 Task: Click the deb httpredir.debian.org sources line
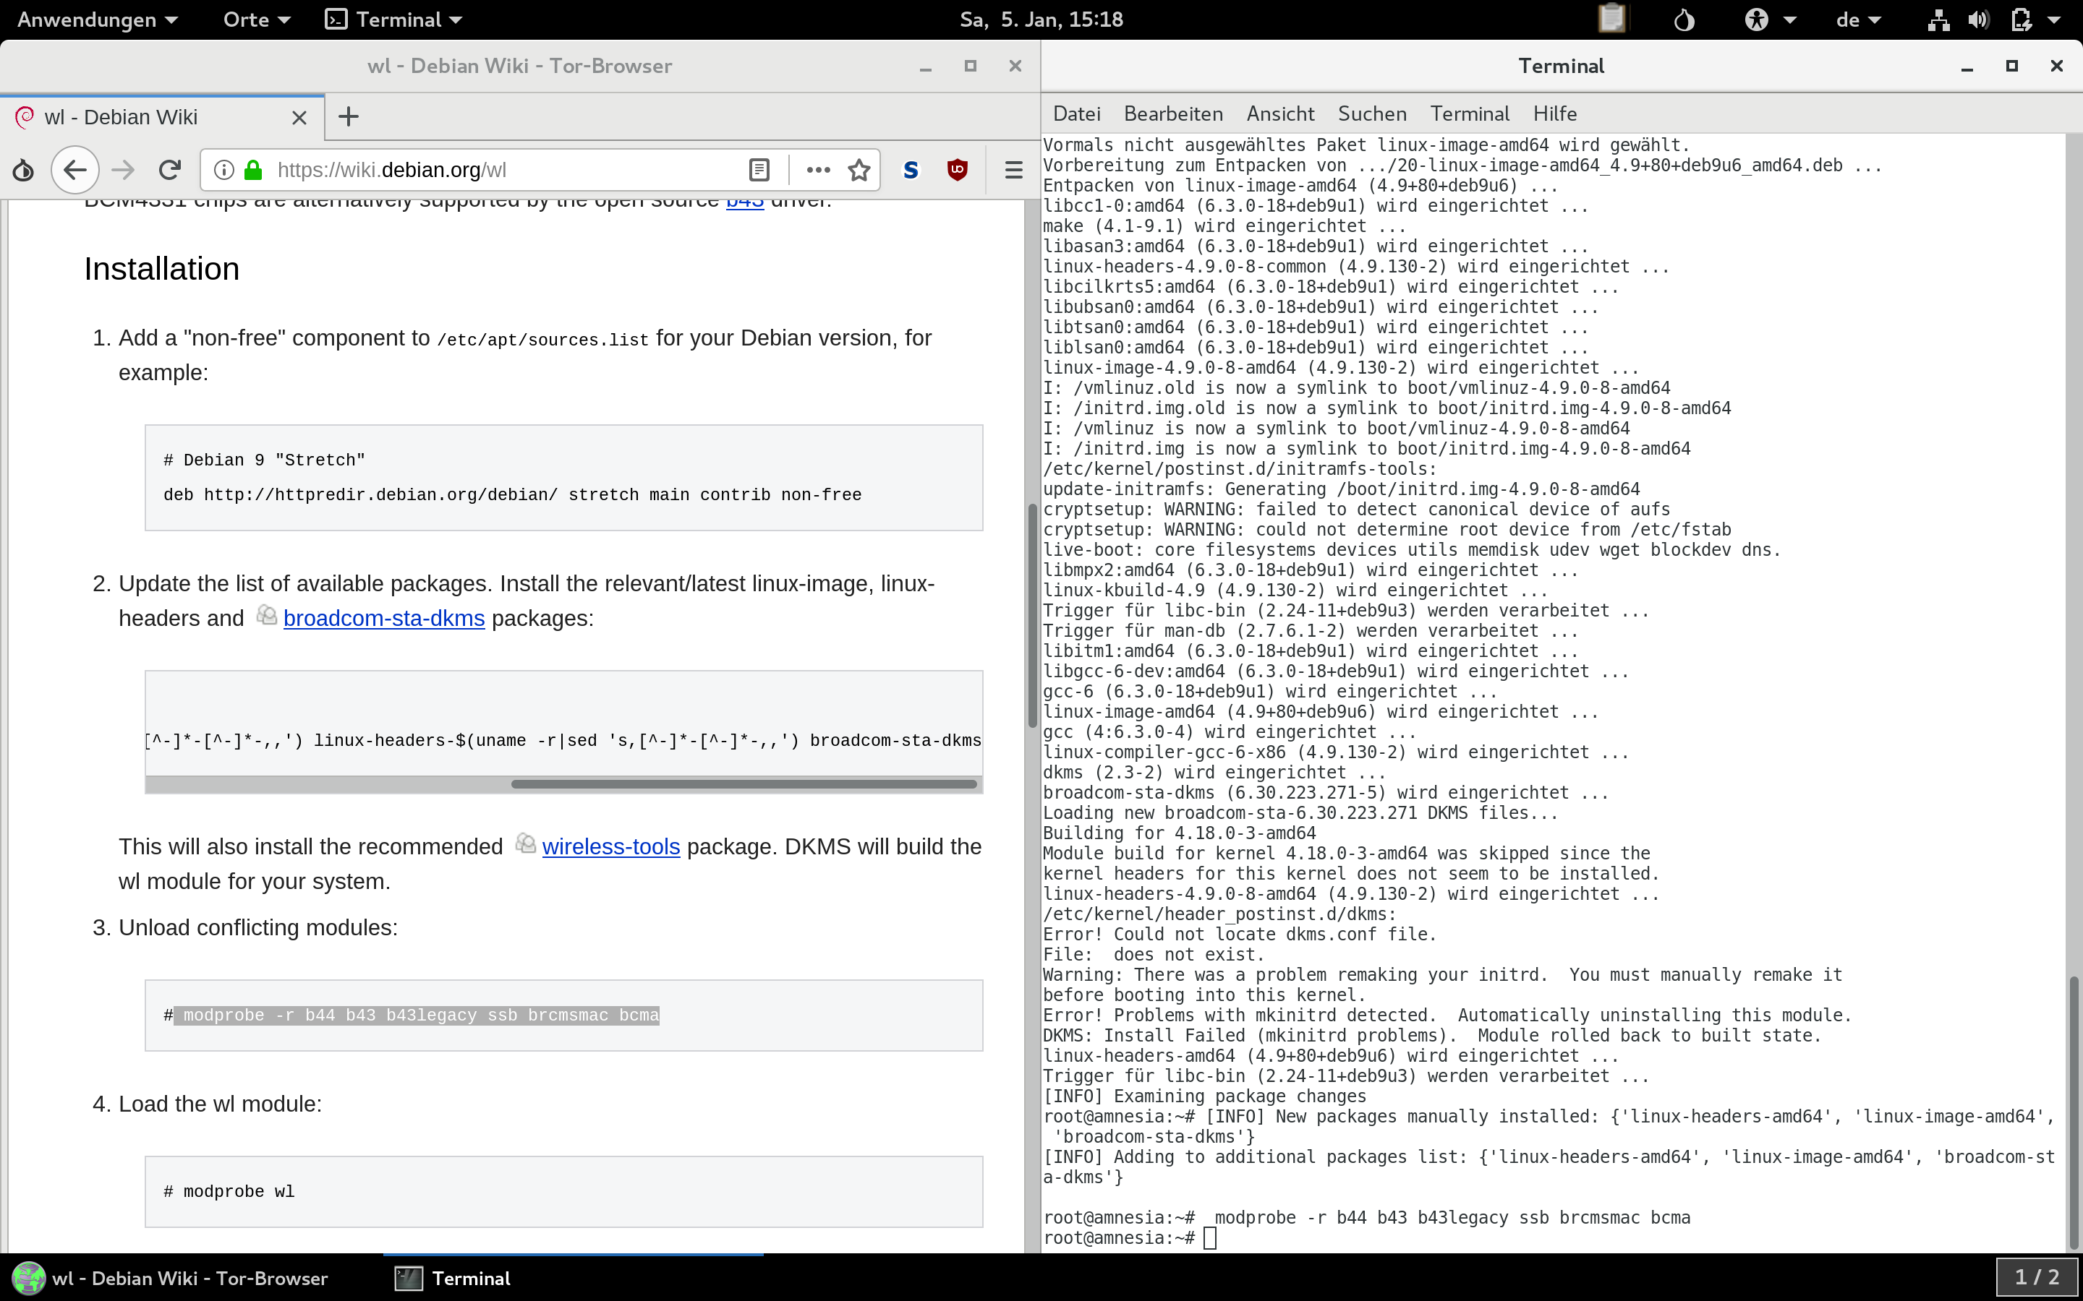coord(512,495)
